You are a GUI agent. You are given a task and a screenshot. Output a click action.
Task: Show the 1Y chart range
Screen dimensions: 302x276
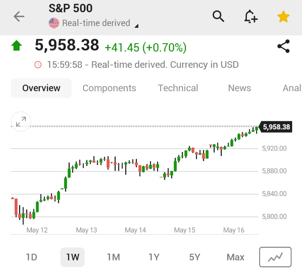tap(154, 257)
